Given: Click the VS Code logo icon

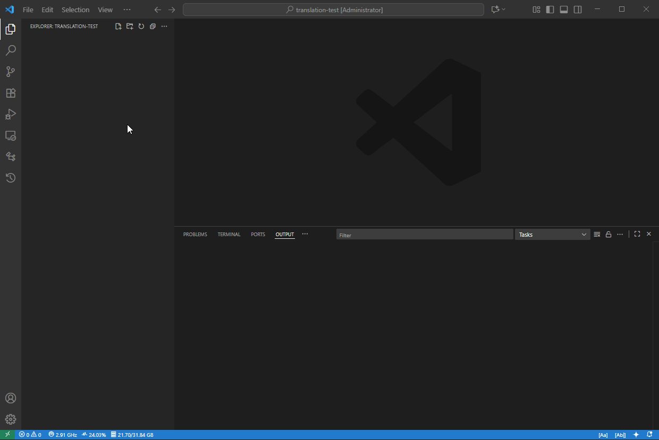Looking at the screenshot, I should pyautogui.click(x=10, y=10).
